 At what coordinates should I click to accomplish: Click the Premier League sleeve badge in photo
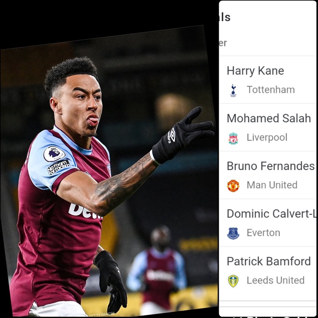coord(54,154)
